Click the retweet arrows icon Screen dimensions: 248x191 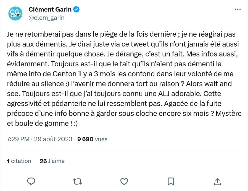(x=78, y=181)
